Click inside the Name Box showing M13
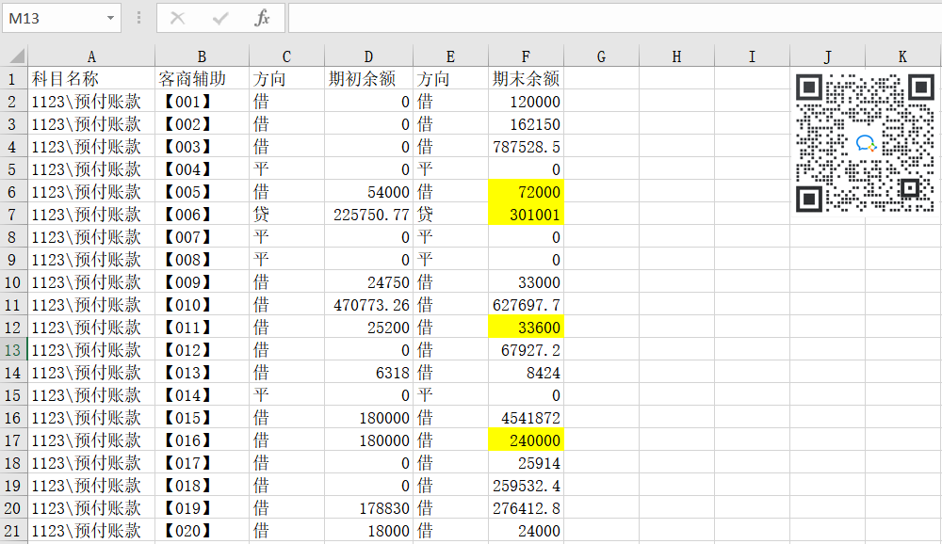Viewport: 942px width, 544px height. (53, 18)
